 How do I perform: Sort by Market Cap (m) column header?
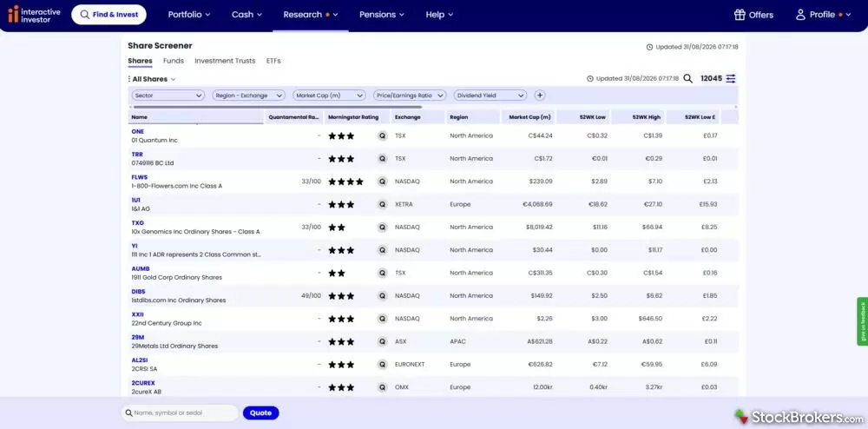tap(529, 116)
